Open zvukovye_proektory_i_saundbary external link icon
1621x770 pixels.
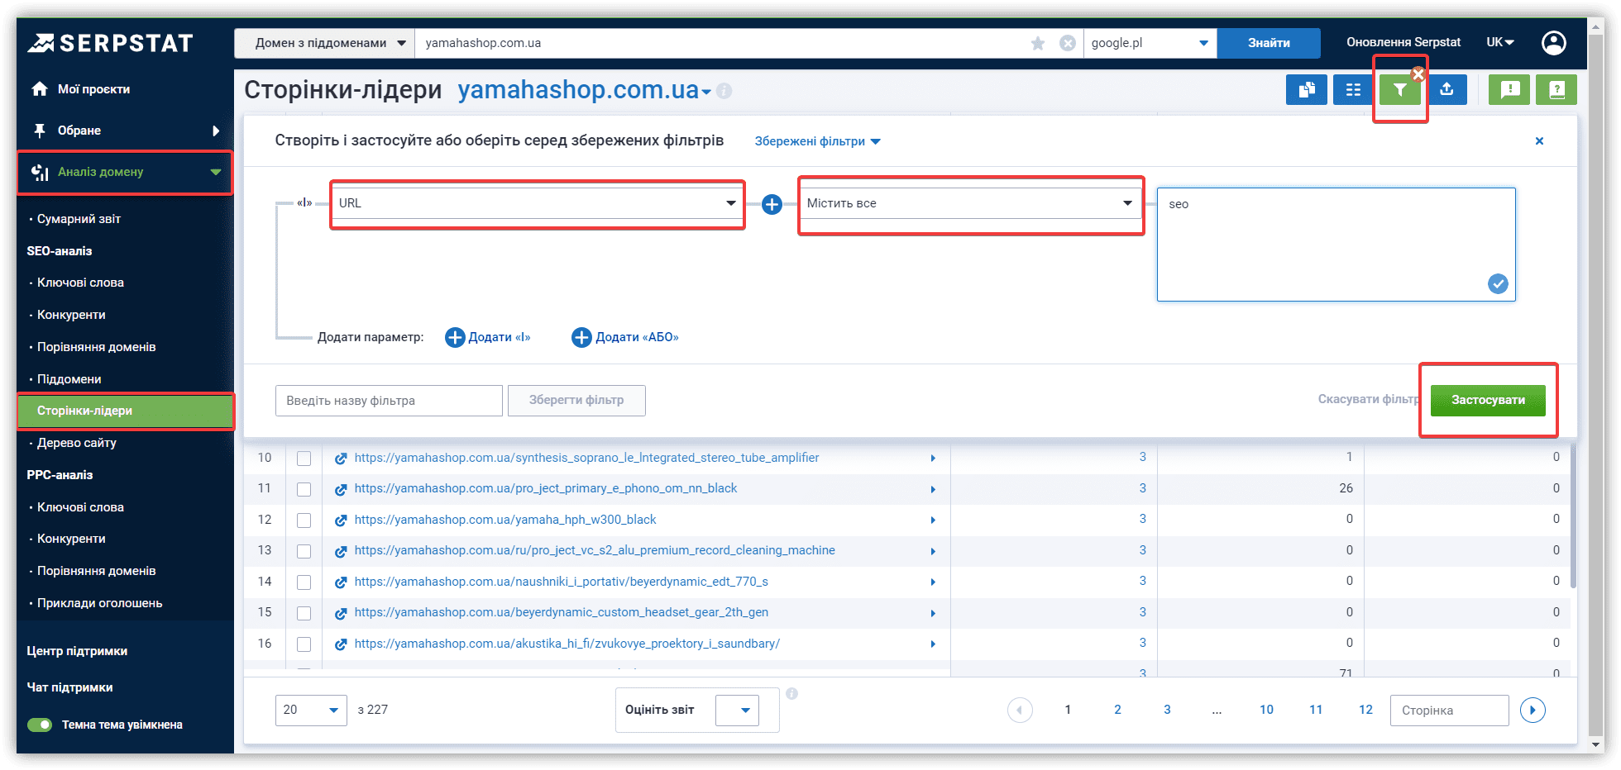tap(341, 644)
